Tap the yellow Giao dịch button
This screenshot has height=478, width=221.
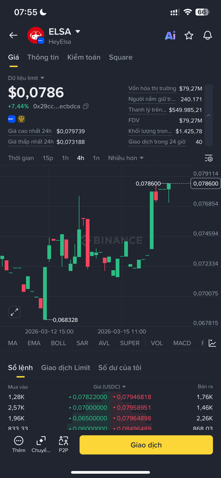pos(146,445)
